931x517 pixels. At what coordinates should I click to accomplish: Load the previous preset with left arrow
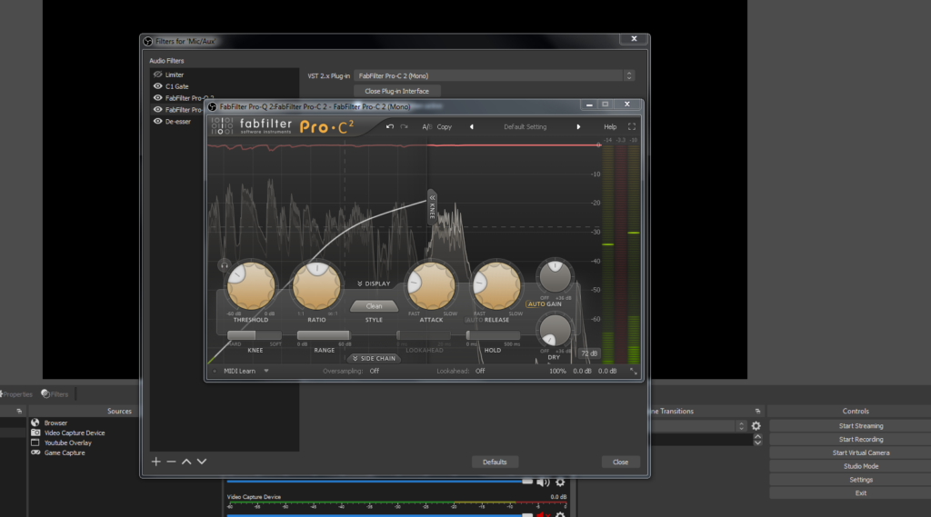coord(472,126)
